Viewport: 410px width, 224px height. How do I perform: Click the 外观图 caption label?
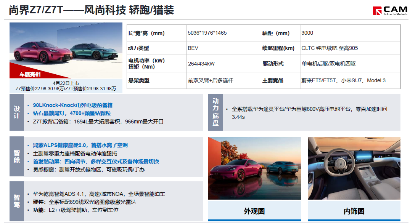pyautogui.click(x=254, y=211)
